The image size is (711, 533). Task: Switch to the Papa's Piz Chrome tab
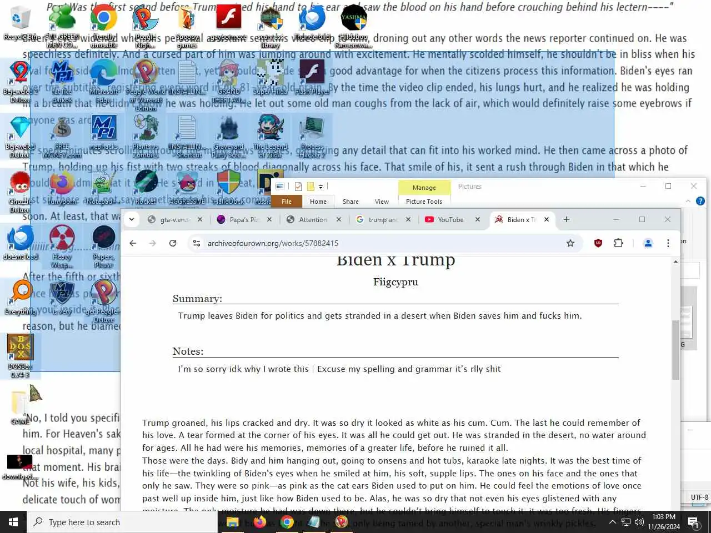[243, 219]
